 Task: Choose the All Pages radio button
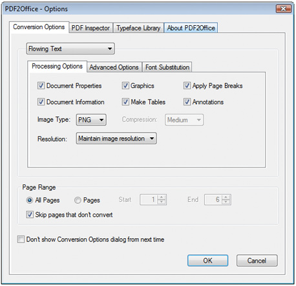(x=30, y=200)
